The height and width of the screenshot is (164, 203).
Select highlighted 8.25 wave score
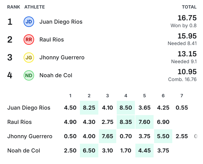[89, 108]
